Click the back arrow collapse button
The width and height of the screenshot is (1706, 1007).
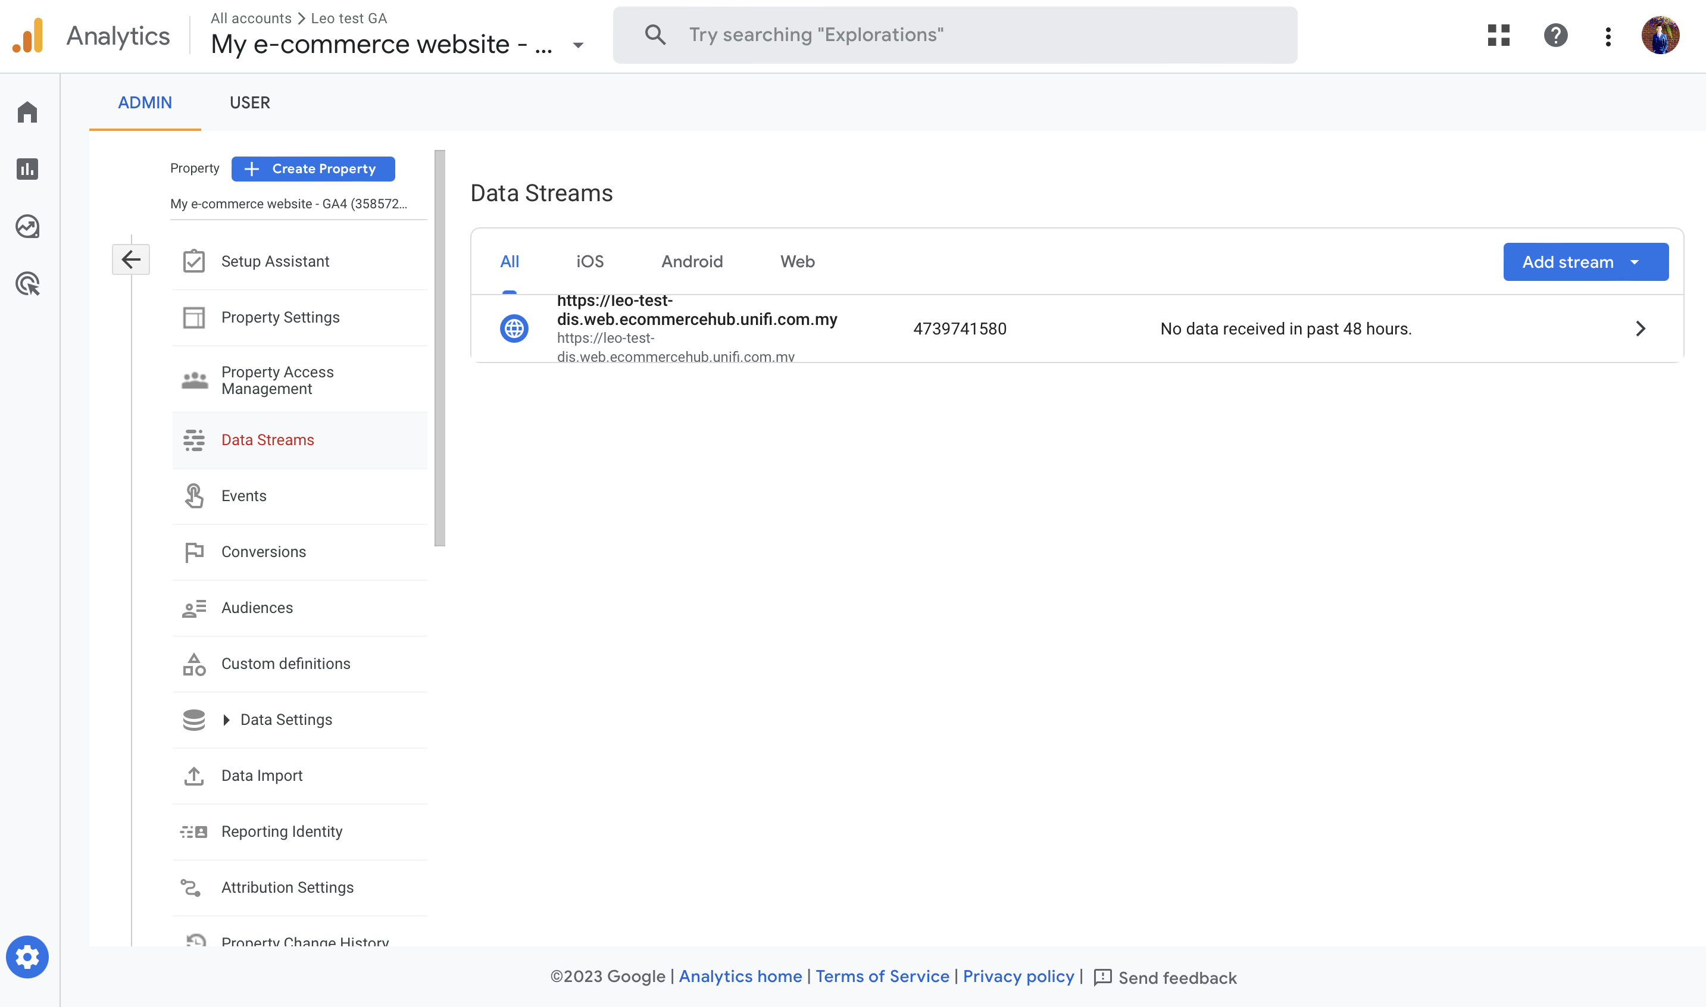click(130, 259)
